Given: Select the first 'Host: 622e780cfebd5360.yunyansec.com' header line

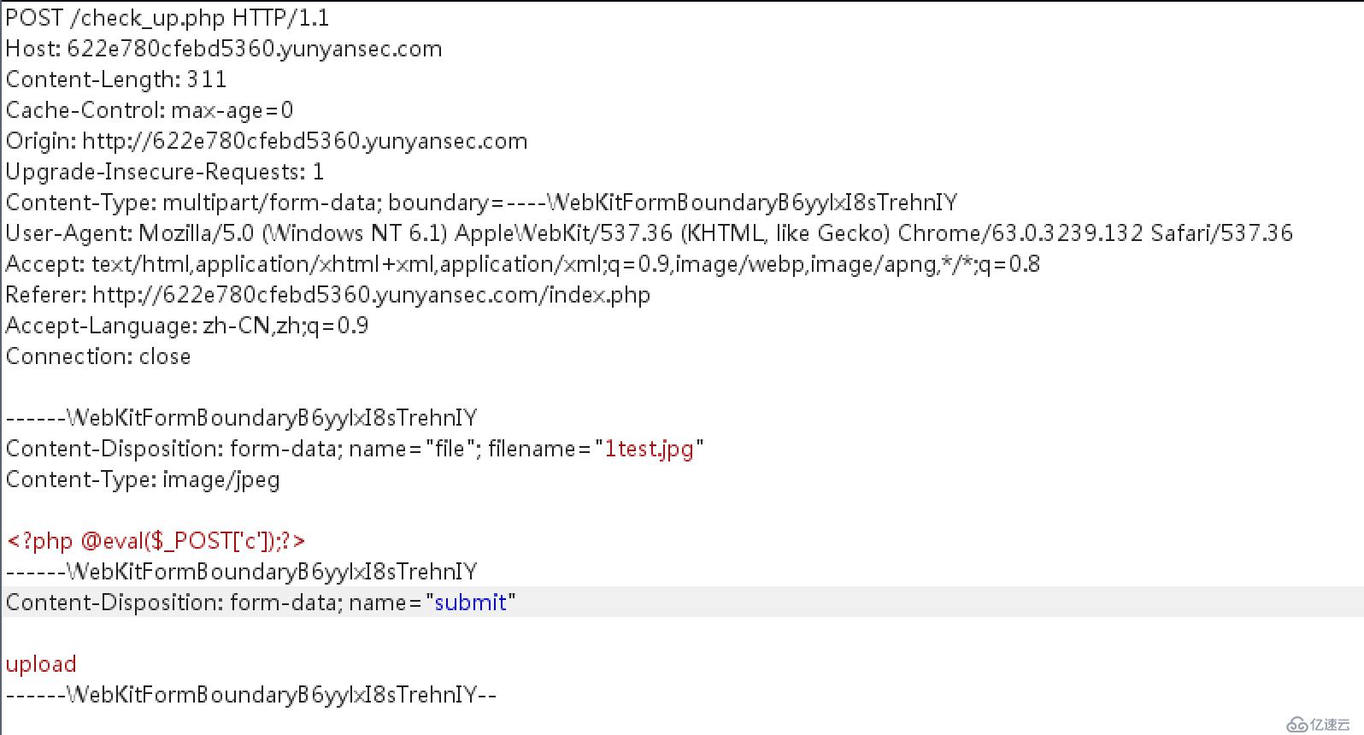Looking at the screenshot, I should click(x=224, y=49).
